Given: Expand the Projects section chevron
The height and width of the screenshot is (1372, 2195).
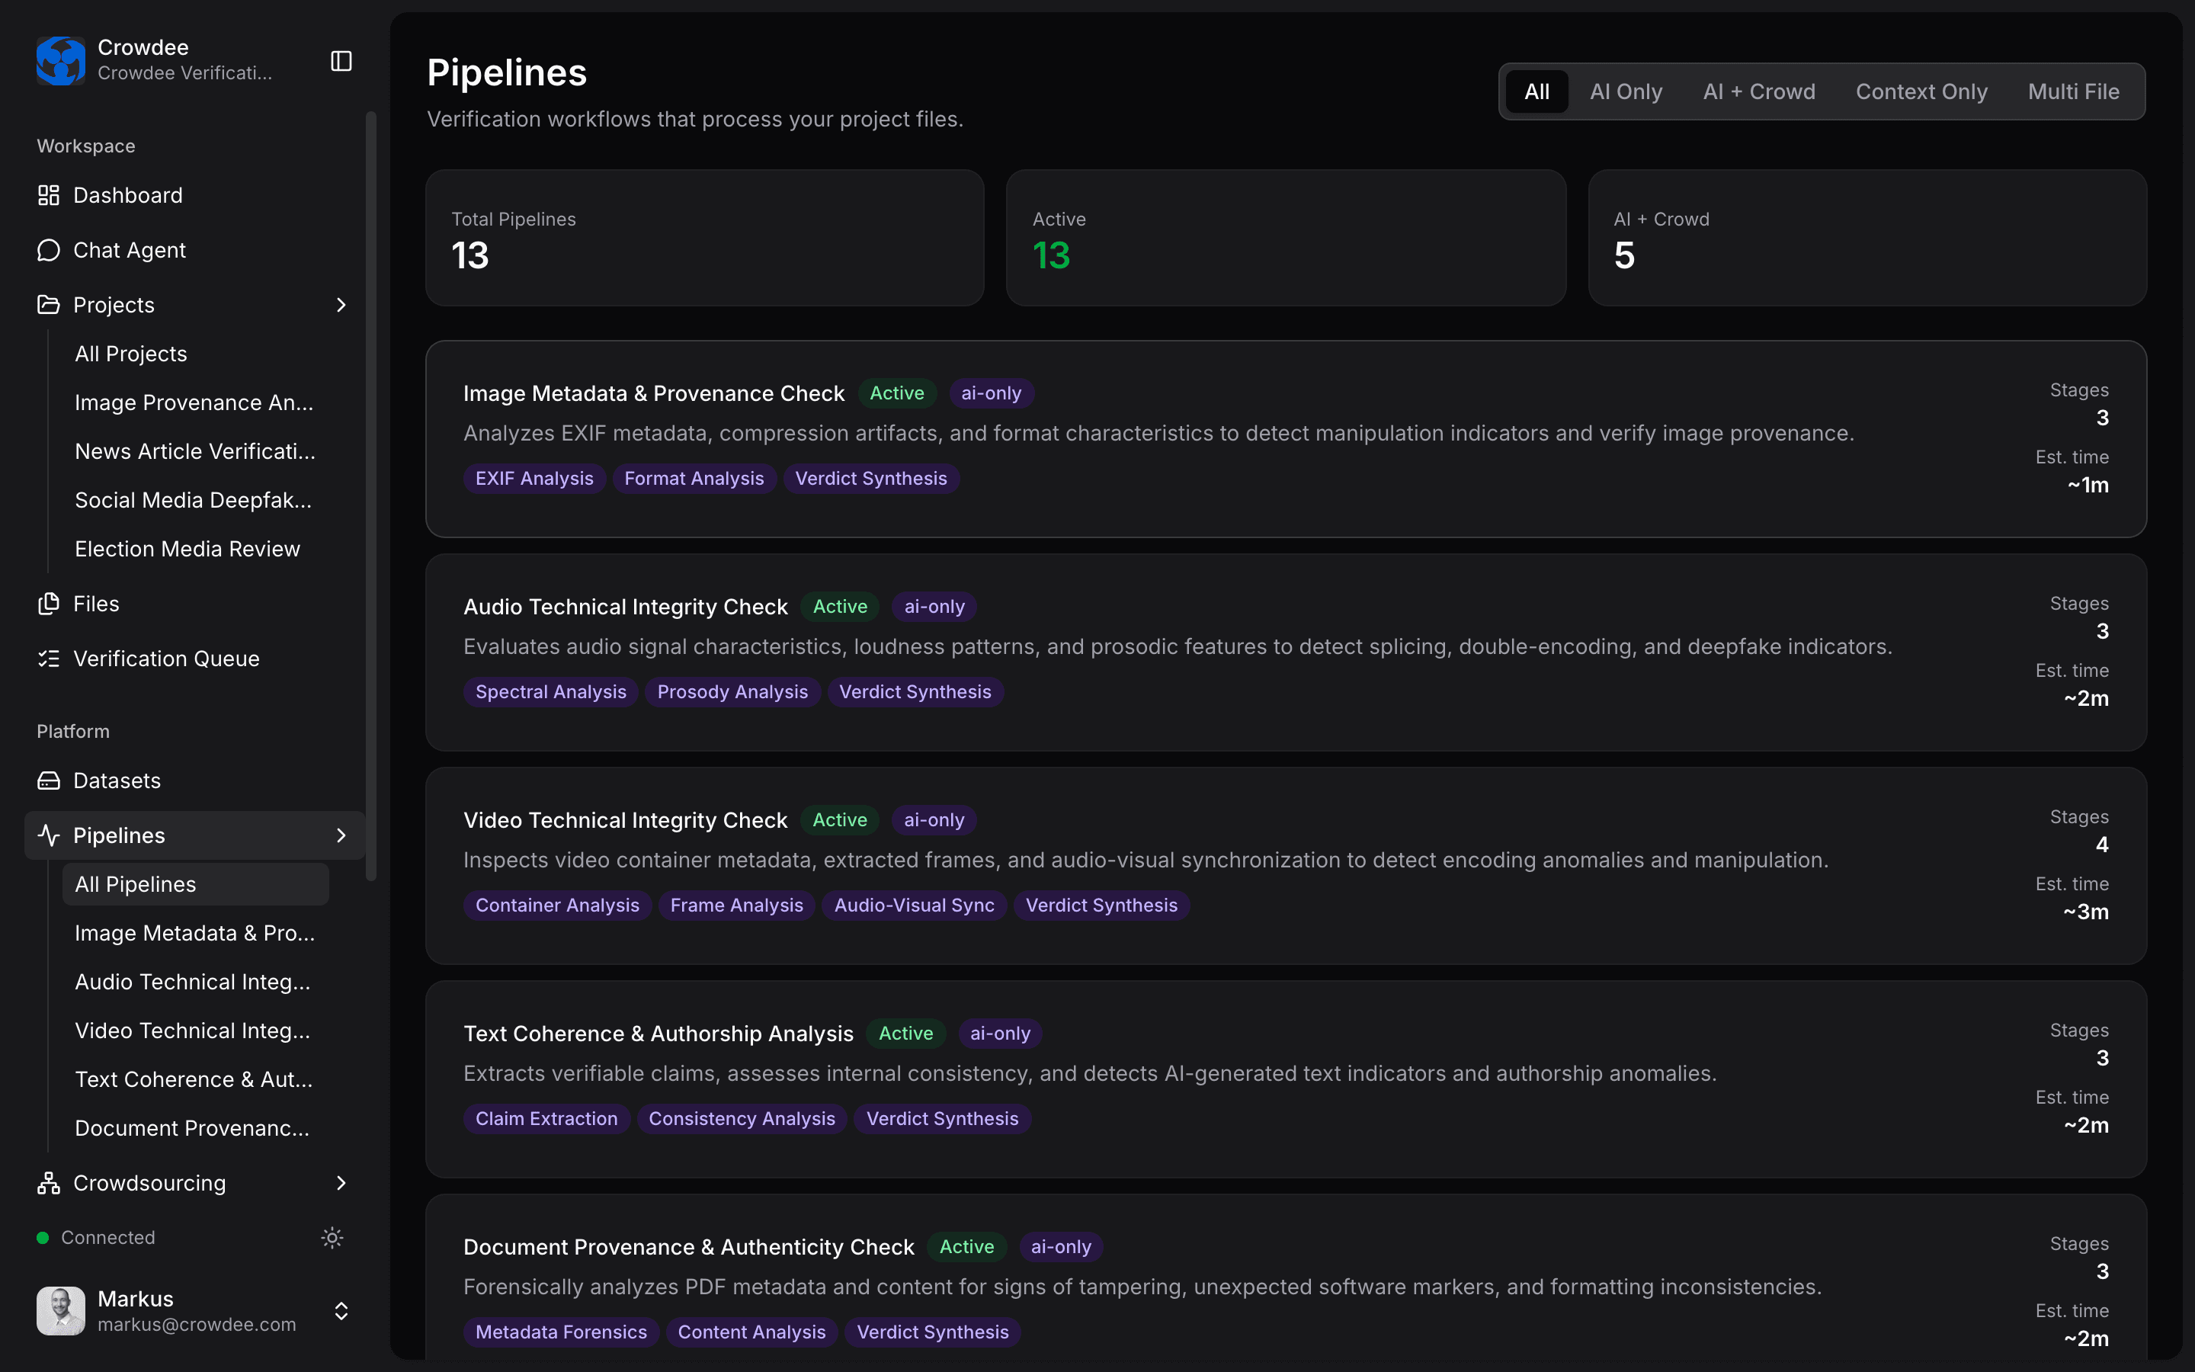Looking at the screenshot, I should click(x=341, y=305).
